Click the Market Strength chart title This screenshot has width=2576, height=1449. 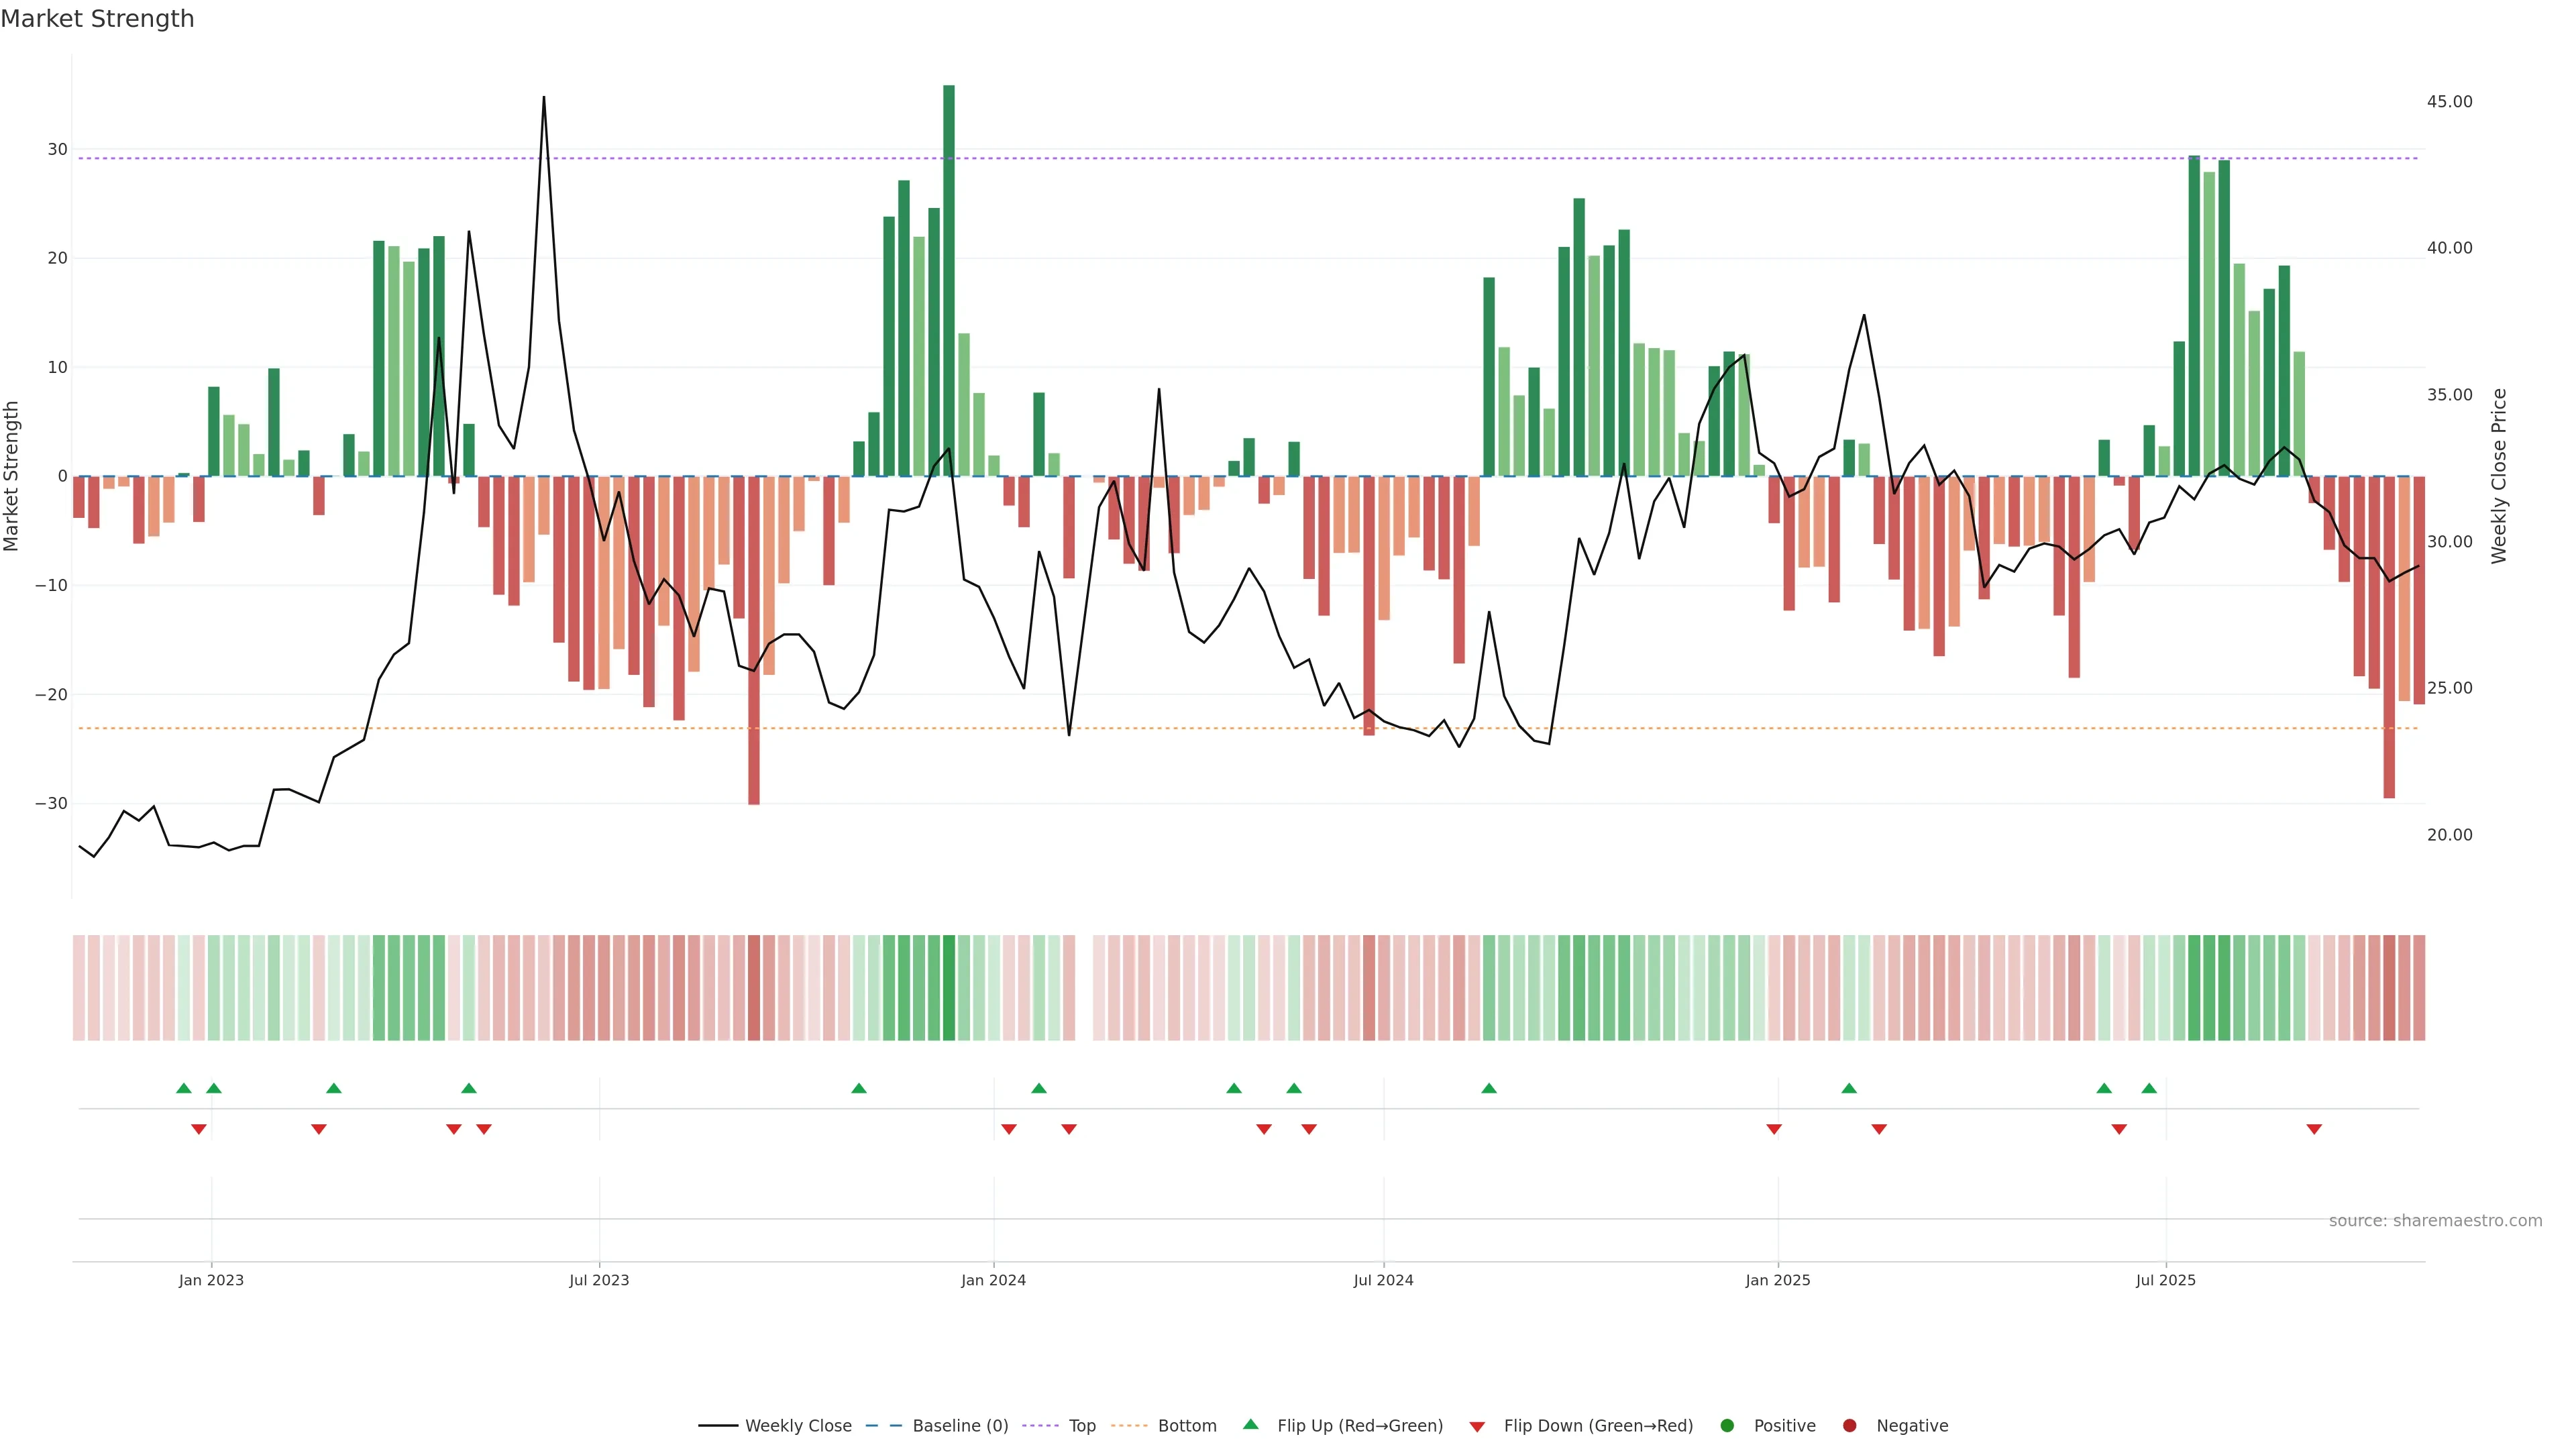[97, 19]
